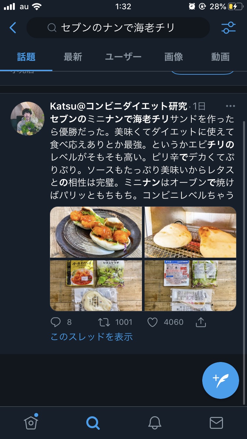Screen dimensions: 247x439
Task: Retweet the shrimp chili naan tweet
Action: pos(104,322)
